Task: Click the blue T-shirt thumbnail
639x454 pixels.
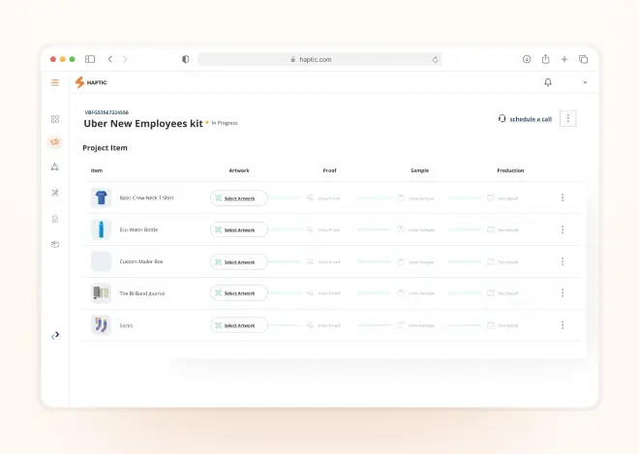Action: (101, 197)
